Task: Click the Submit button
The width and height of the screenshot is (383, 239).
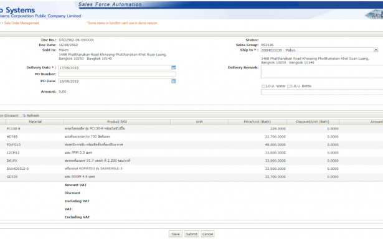Action: 192,234
